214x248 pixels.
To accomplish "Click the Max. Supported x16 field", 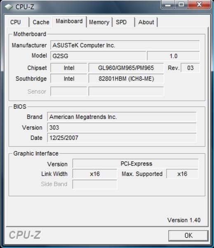I will coord(182,174).
